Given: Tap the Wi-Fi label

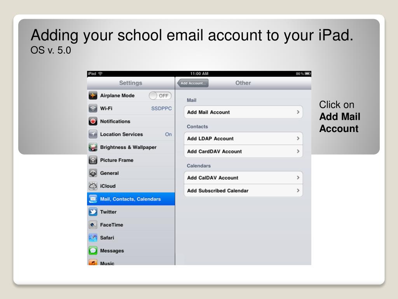Looking at the screenshot, I should 106,109.
